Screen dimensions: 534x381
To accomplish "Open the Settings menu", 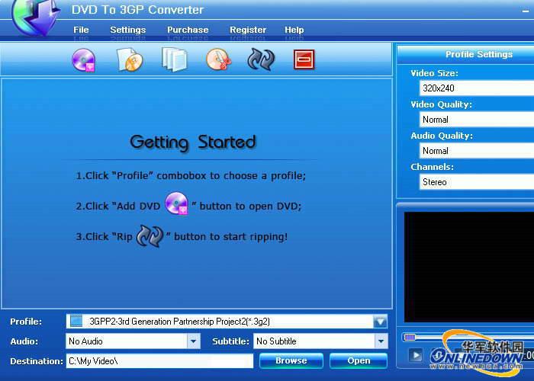I will point(127,30).
